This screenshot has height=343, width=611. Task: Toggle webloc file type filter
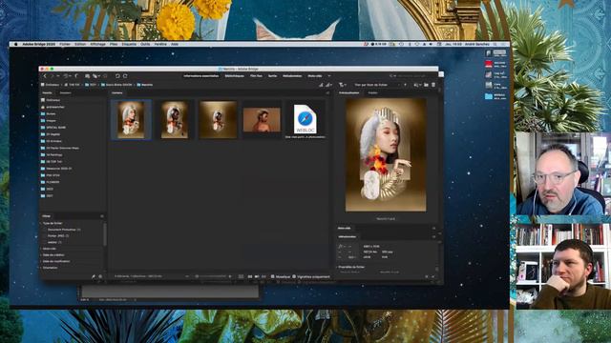pos(54,242)
